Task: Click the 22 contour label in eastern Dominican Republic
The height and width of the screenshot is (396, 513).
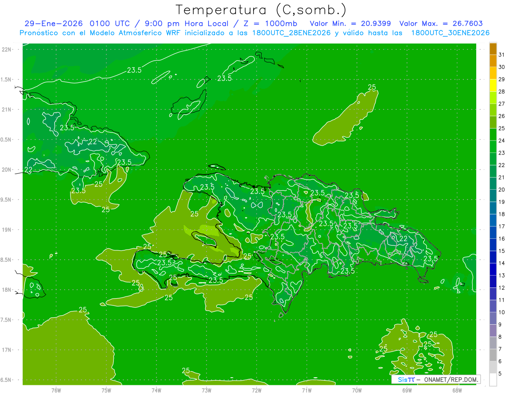Action: pos(403,239)
